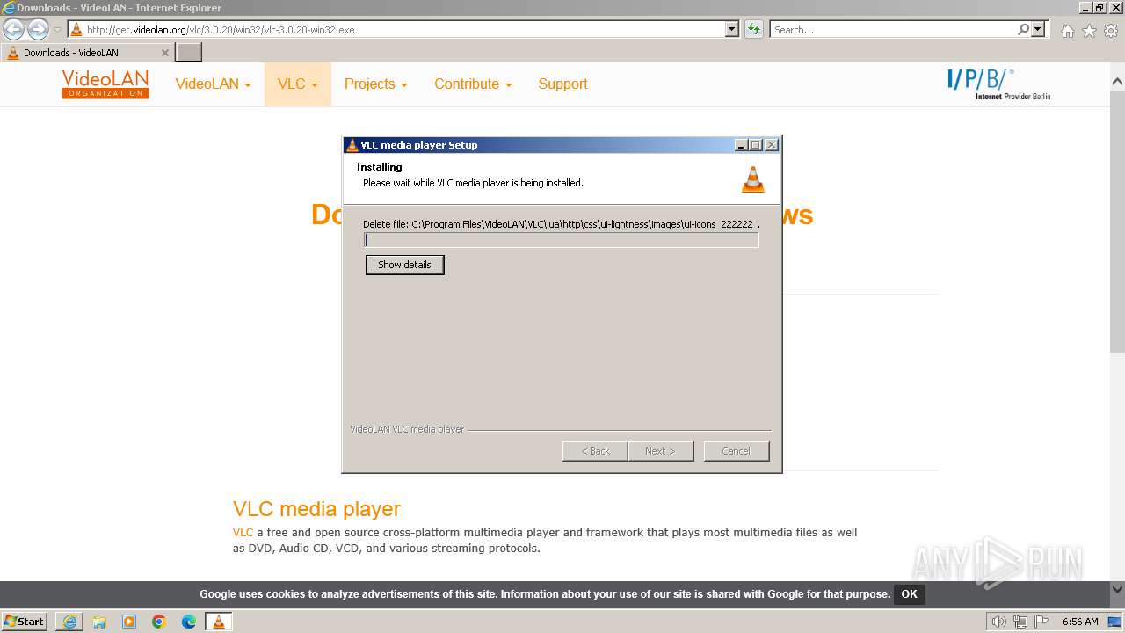Image resolution: width=1125 pixels, height=633 pixels.
Task: Open the media player taskbar icon
Action: (x=129, y=622)
